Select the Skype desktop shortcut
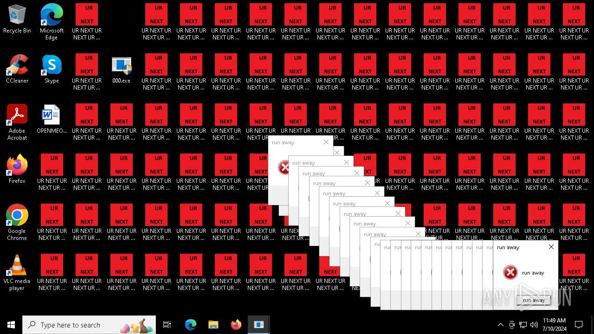This screenshot has height=334, width=594. [52, 69]
